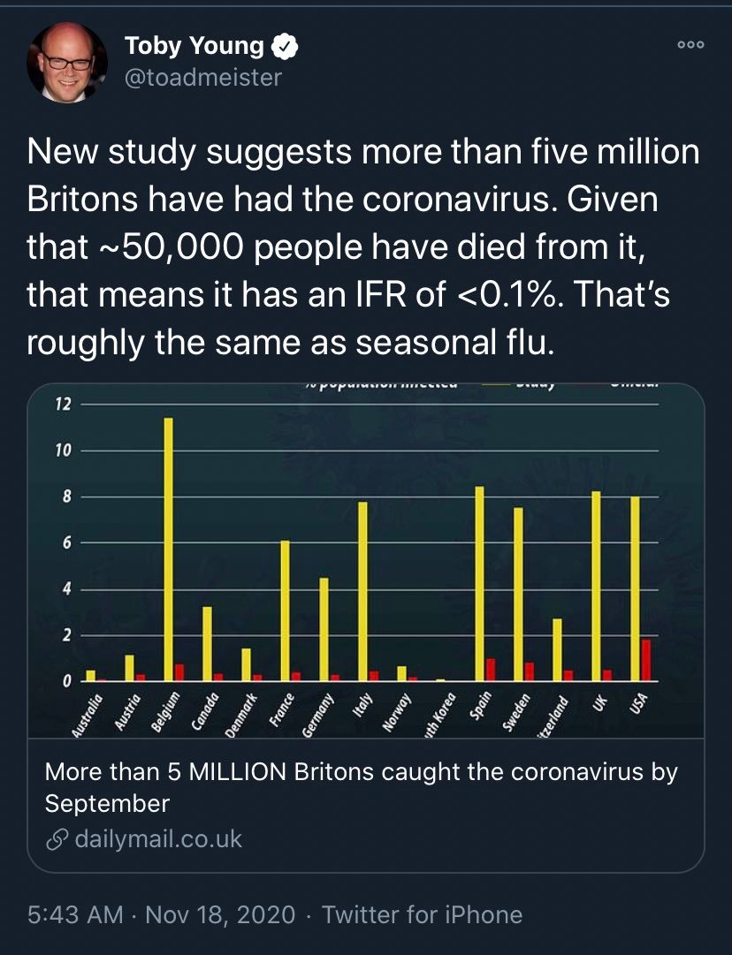Viewport: 732px width, 955px height.
Task: Select the tweet body text paragraph
Action: coord(362,248)
